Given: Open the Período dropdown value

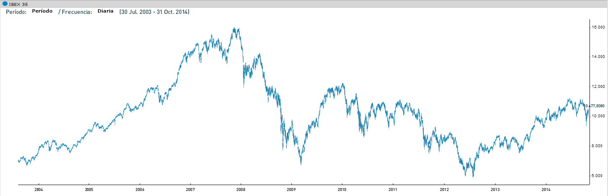Looking at the screenshot, I should coord(42,11).
